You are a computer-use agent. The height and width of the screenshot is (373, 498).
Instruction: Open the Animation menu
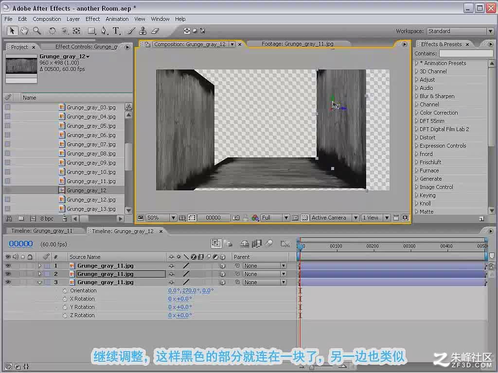(117, 19)
